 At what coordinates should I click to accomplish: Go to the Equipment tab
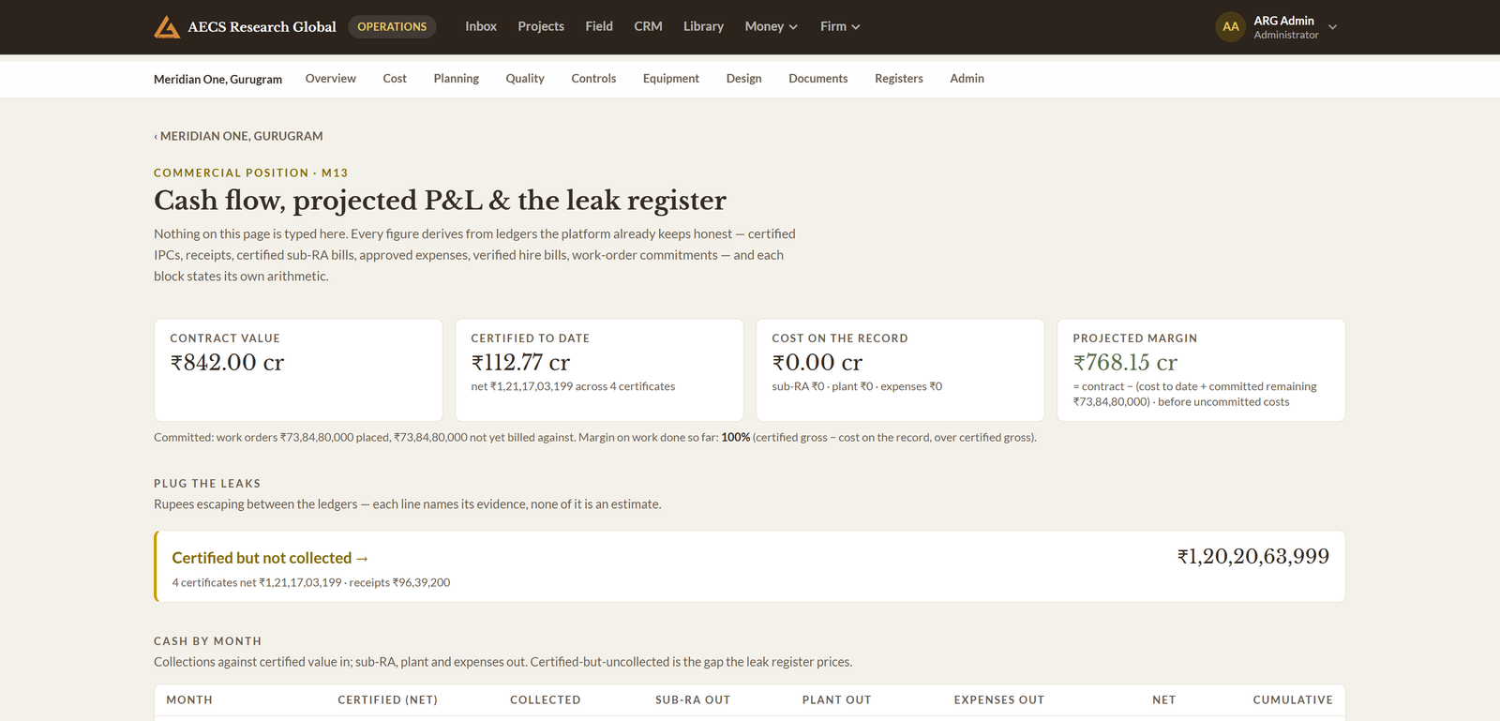671,79
